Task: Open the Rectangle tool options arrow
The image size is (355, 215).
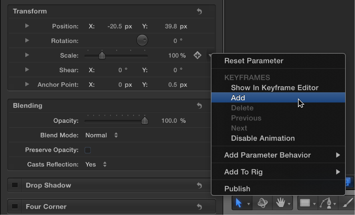Action: tap(314, 204)
